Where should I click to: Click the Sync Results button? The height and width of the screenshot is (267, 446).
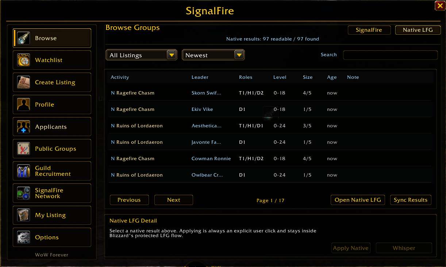[x=411, y=200]
